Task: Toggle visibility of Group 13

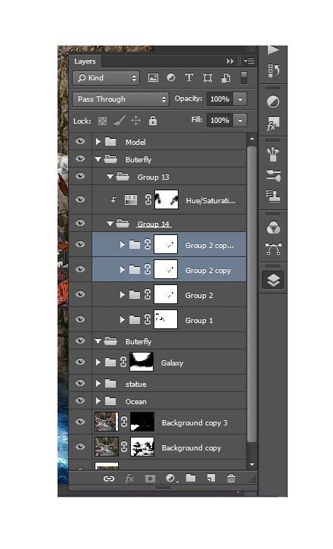Action: [80, 176]
